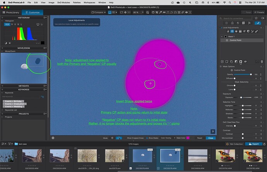Choose the Control Line local adjustment tool
The height and width of the screenshot is (172, 267).
click(x=236, y=31)
